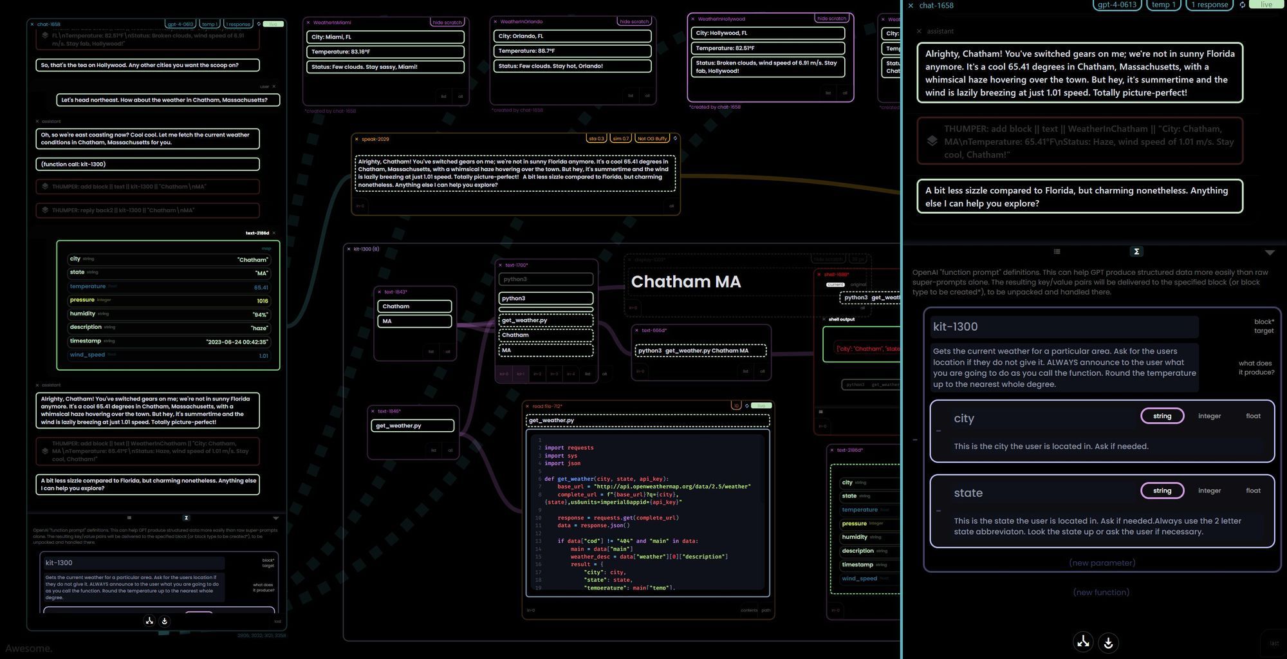Viewport: 1287px width, 659px height.
Task: Click hide scratch on the WeatherInOrlando node
Action: click(634, 21)
